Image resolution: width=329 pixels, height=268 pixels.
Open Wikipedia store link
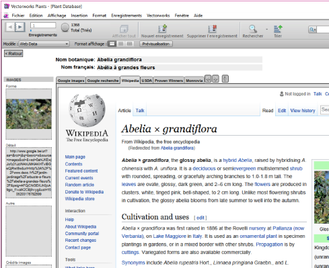click(79, 199)
